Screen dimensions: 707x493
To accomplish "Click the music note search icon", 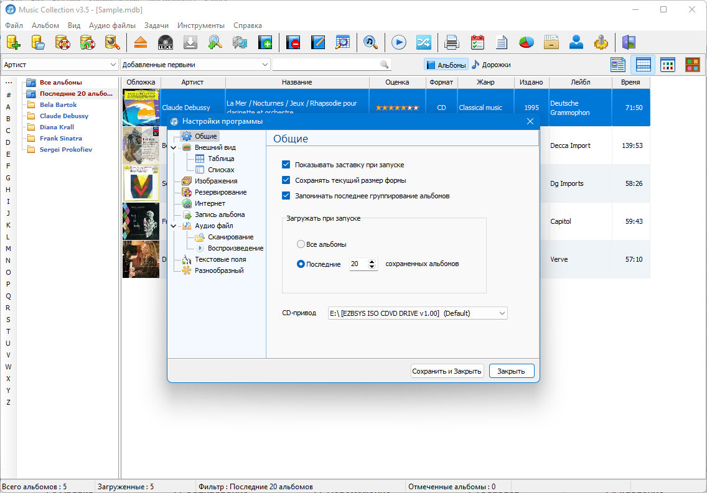I will [x=371, y=42].
